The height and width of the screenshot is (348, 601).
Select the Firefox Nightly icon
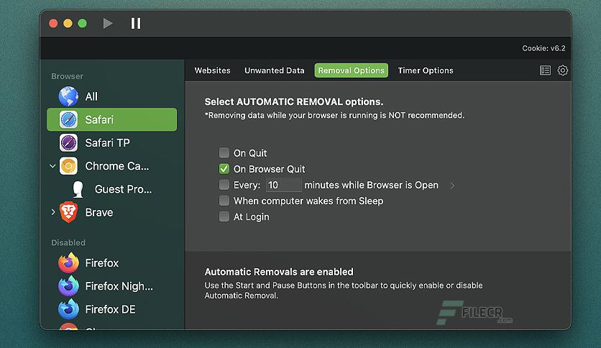(68, 286)
